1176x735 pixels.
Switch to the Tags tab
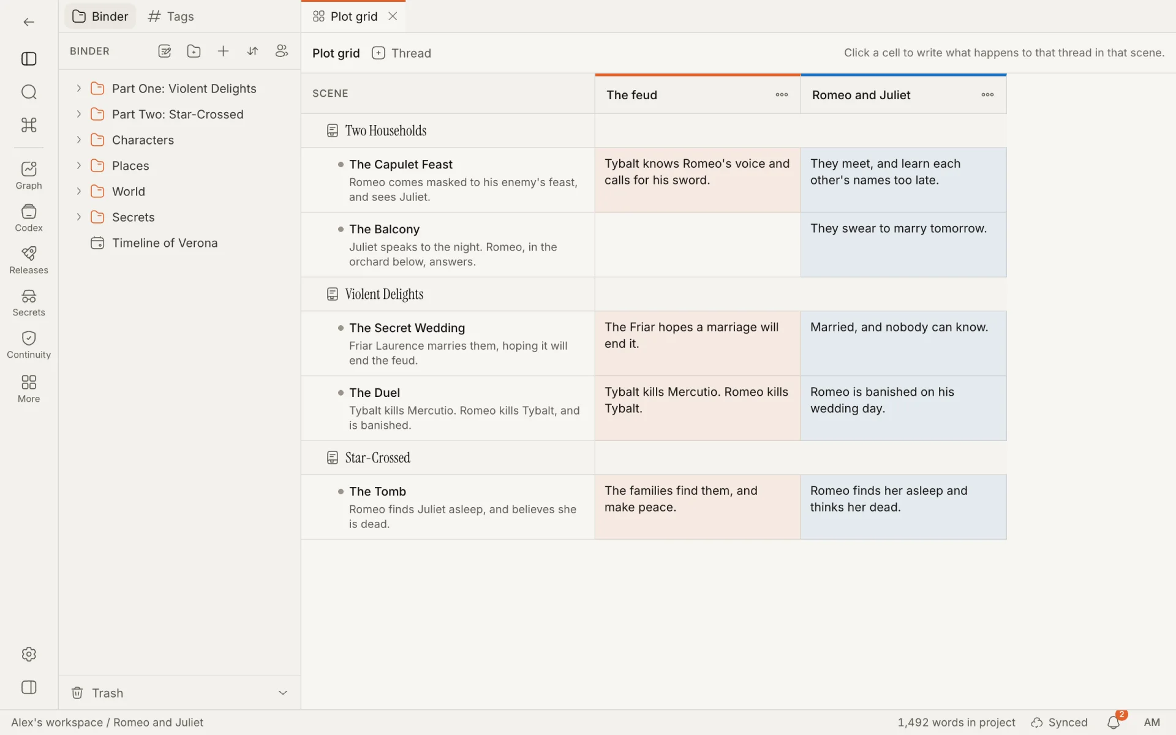pyautogui.click(x=171, y=17)
